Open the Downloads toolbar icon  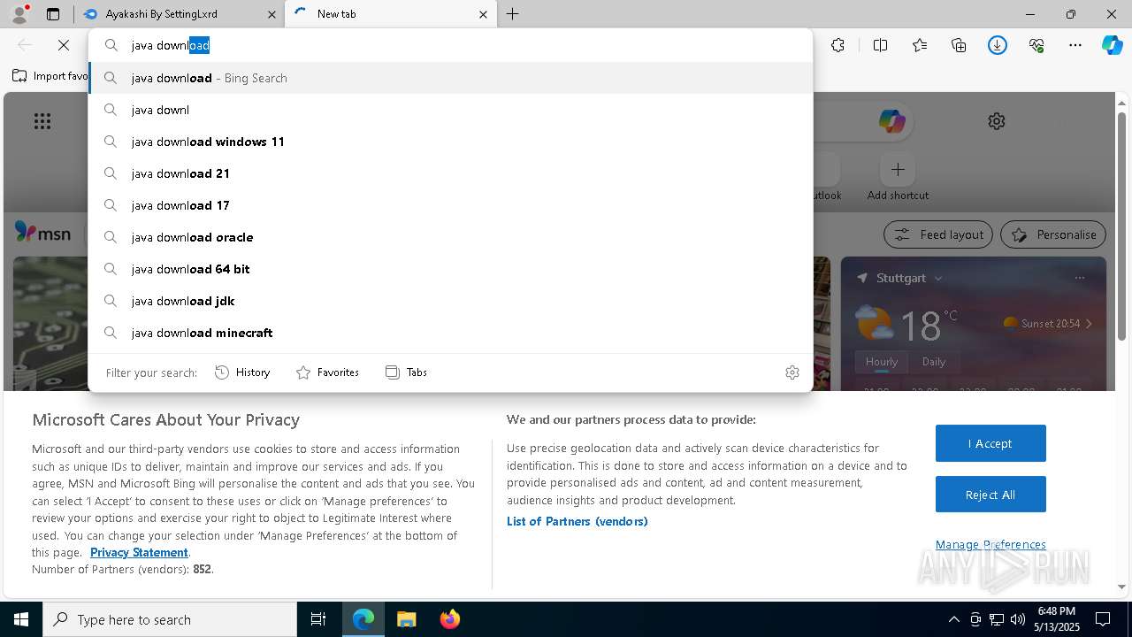click(x=998, y=45)
